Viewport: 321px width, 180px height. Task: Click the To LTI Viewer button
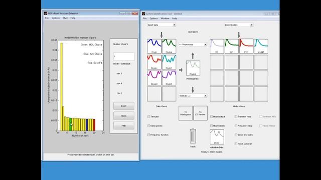pos(200,113)
